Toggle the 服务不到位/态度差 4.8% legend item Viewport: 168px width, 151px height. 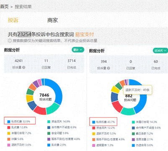tap(64, 139)
